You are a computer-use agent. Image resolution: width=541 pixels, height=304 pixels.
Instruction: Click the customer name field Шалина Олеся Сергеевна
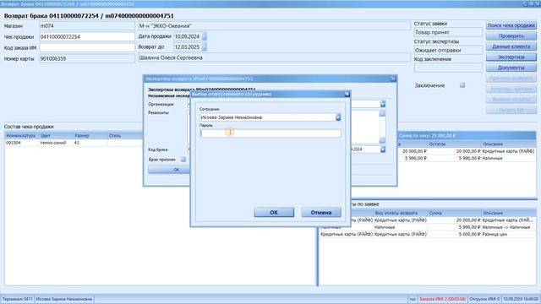pos(274,58)
